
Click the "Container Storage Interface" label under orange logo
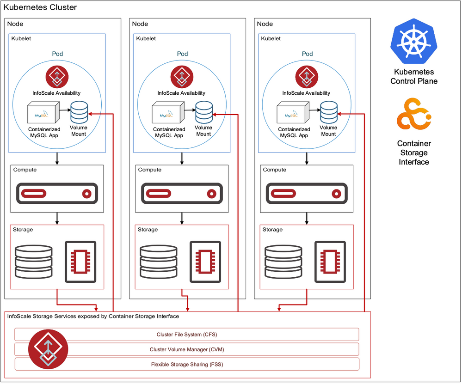[414, 152]
